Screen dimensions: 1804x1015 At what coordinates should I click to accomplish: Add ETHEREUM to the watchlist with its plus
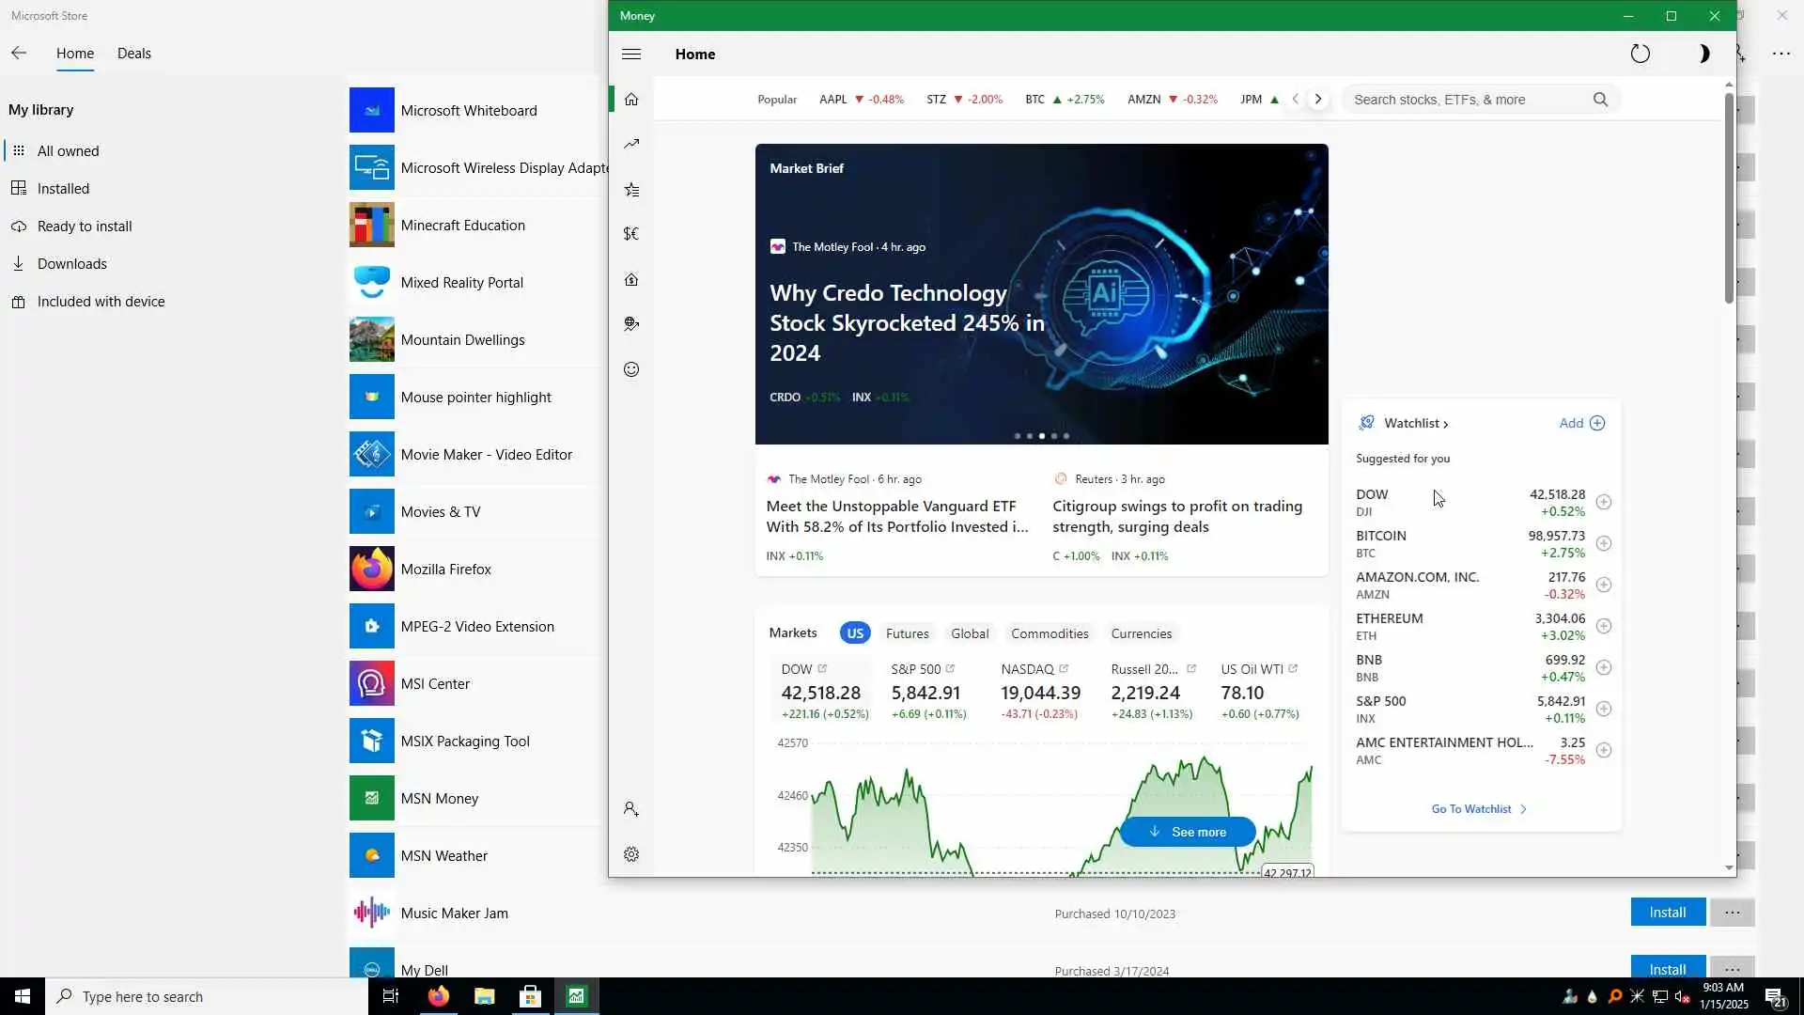1604,626
